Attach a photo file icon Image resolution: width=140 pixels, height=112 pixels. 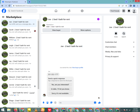point(48,103)
